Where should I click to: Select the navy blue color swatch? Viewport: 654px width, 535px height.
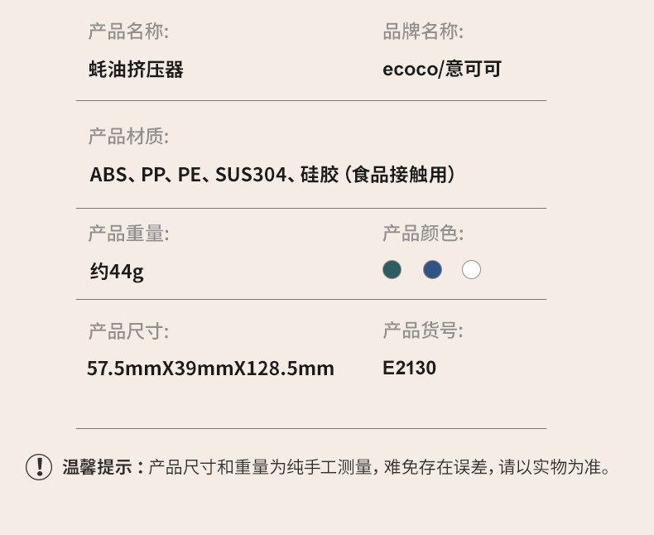(x=432, y=269)
